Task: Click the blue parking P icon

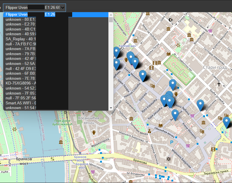Action: coord(171,143)
